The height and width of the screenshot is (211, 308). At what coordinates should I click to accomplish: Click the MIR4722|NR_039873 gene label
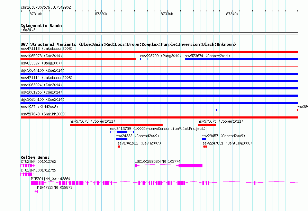[x=55, y=187]
